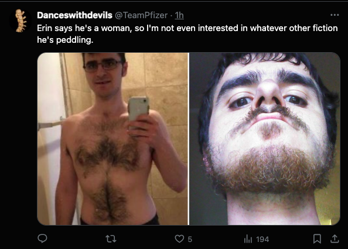This screenshot has width=348, height=249.
Task: Repost the tweet with retweet arrows icon
Action: (x=111, y=239)
